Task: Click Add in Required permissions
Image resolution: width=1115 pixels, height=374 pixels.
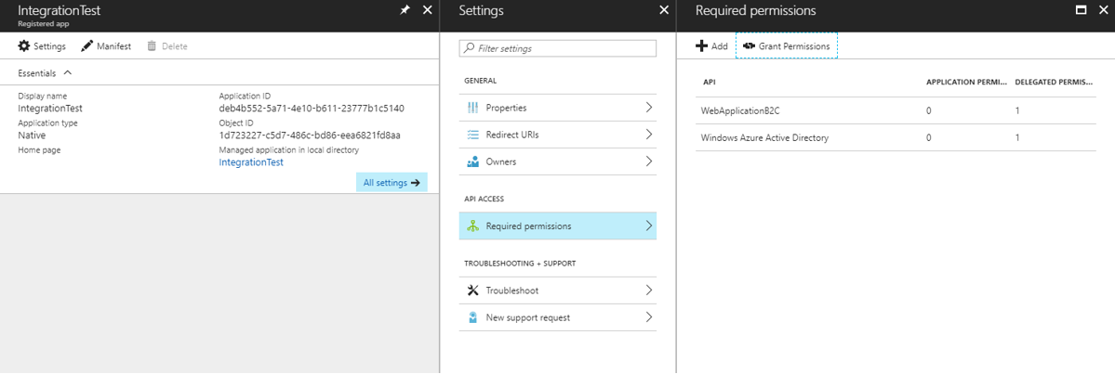Action: click(712, 46)
